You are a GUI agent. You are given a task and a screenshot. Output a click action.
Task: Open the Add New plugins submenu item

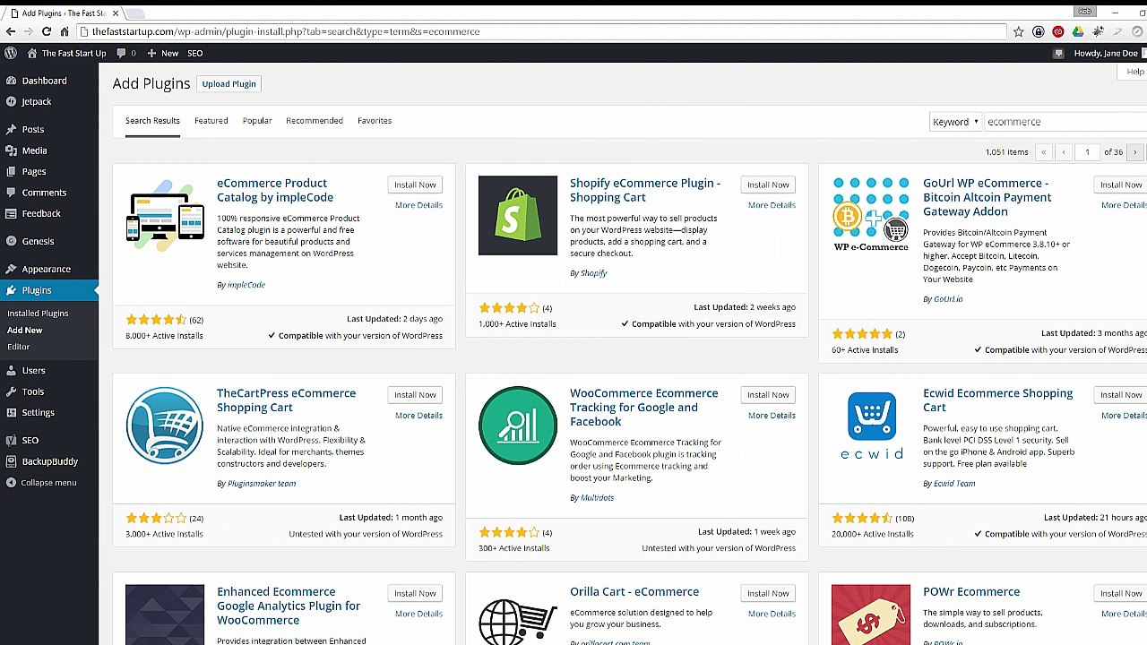[25, 331]
